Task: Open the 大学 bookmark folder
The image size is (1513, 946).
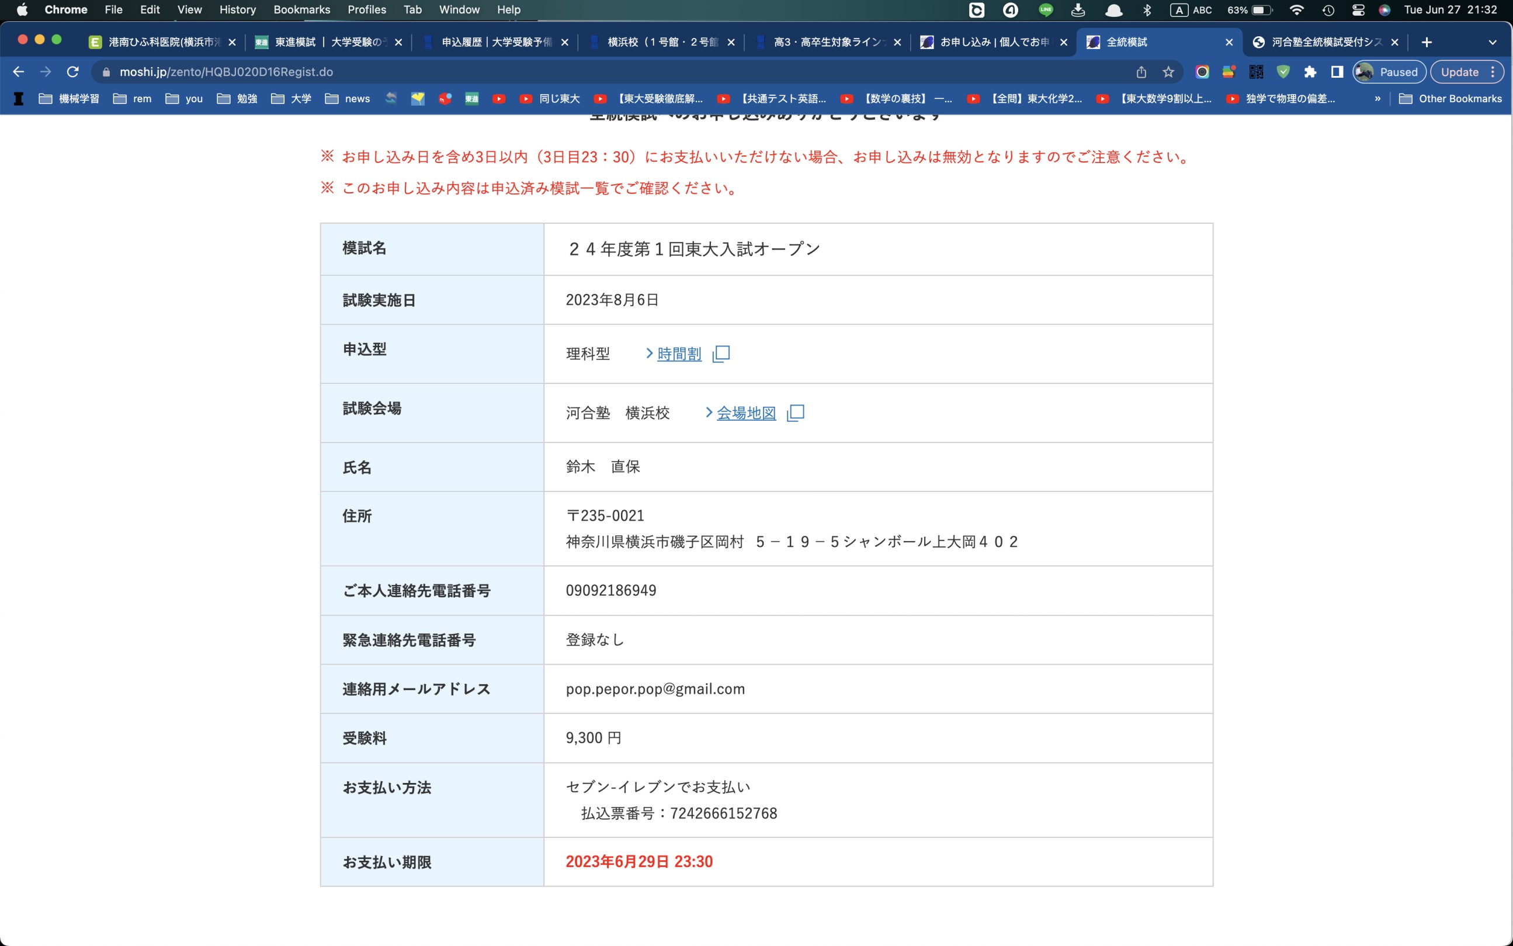Action: click(x=291, y=98)
